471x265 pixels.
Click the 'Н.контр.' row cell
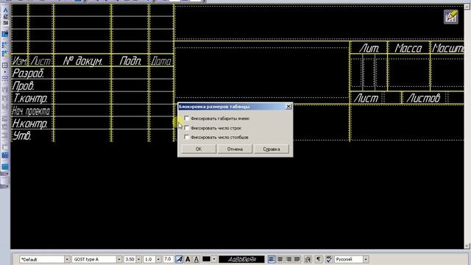(32, 123)
